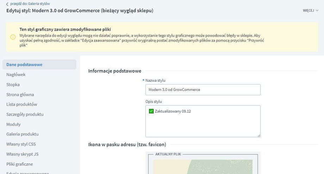Click into the Nazwa stylu input field
This screenshot has width=324, height=174.
203,90
